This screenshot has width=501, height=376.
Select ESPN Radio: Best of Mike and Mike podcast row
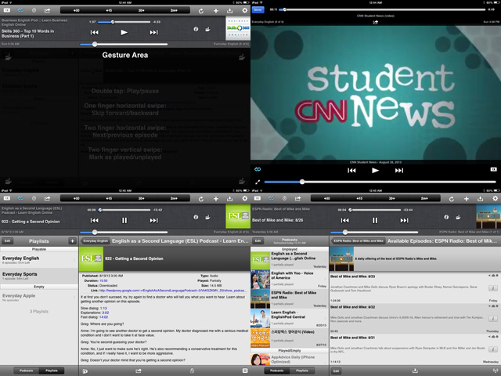290,298
